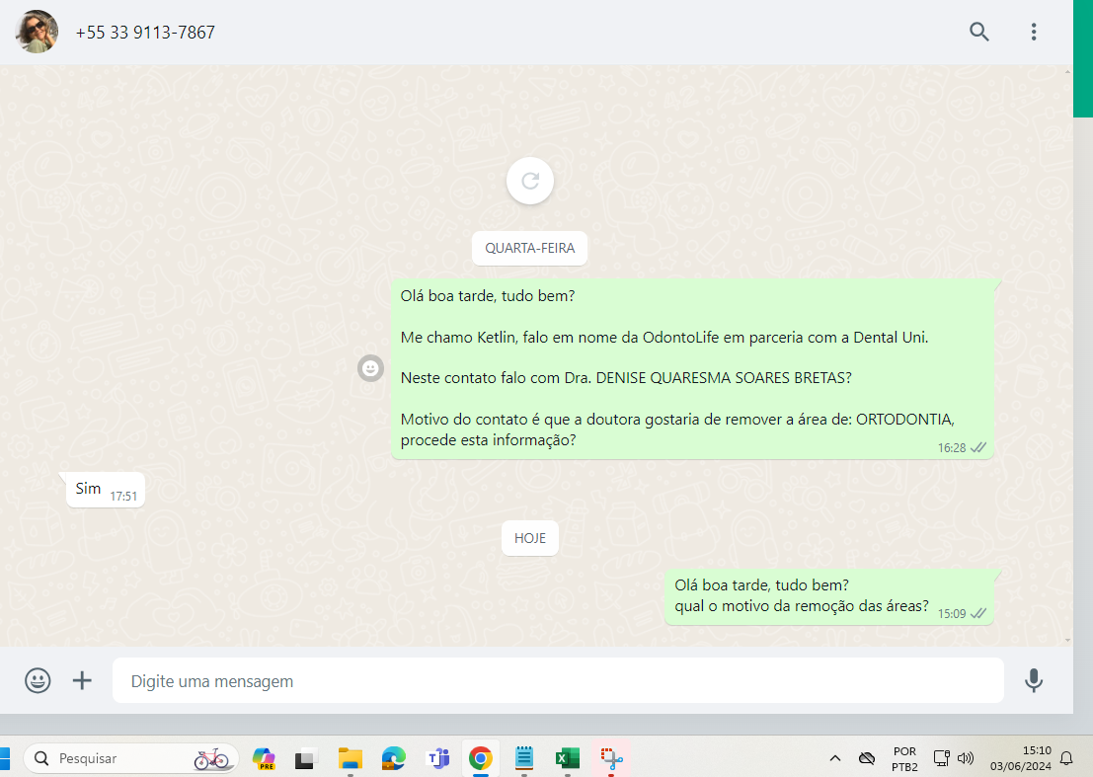This screenshot has width=1093, height=777.
Task: Open the plus attachment menu
Action: tap(82, 680)
